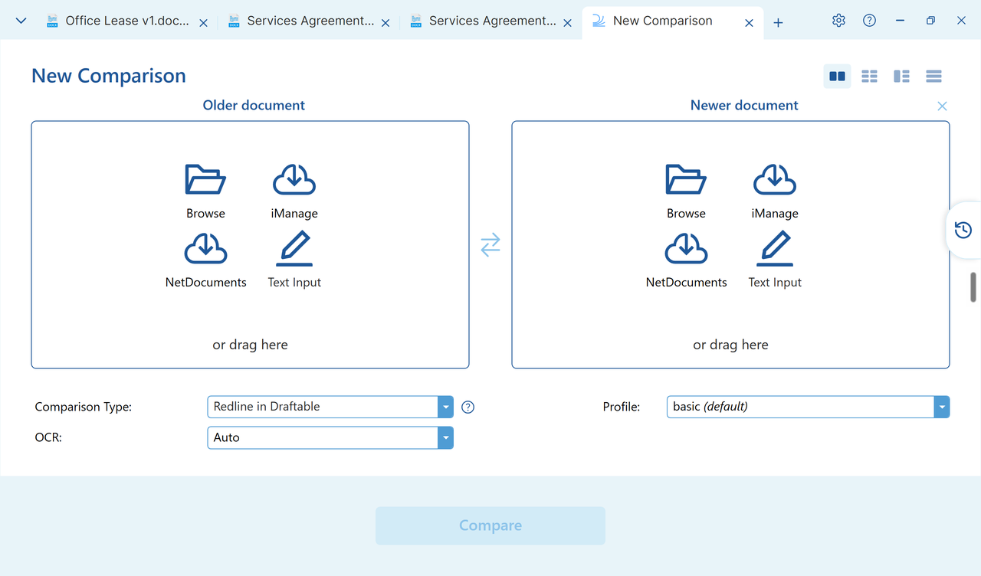Switch to the one-tall-panel-plus-list layout icon
981x576 pixels.
(x=901, y=77)
